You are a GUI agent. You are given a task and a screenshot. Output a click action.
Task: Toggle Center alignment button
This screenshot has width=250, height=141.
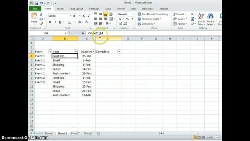tap(101, 19)
